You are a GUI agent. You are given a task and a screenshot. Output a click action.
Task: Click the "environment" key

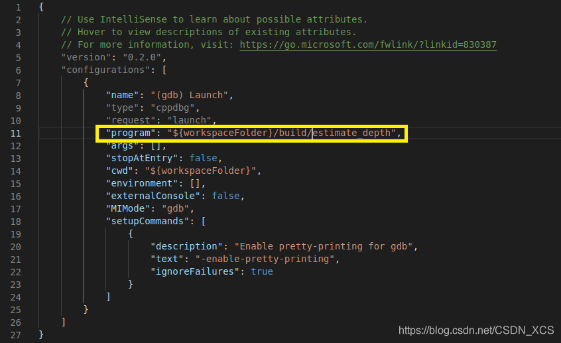point(139,183)
